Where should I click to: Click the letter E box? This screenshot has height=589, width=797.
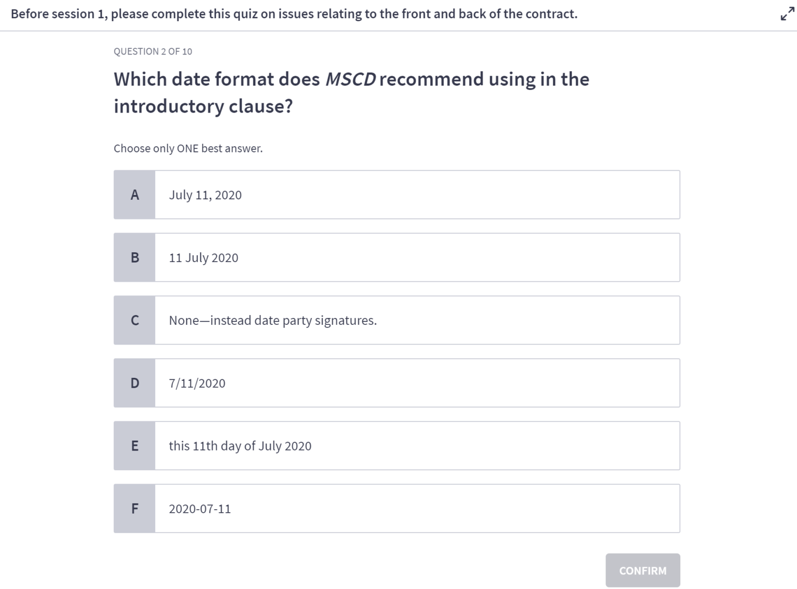(134, 445)
